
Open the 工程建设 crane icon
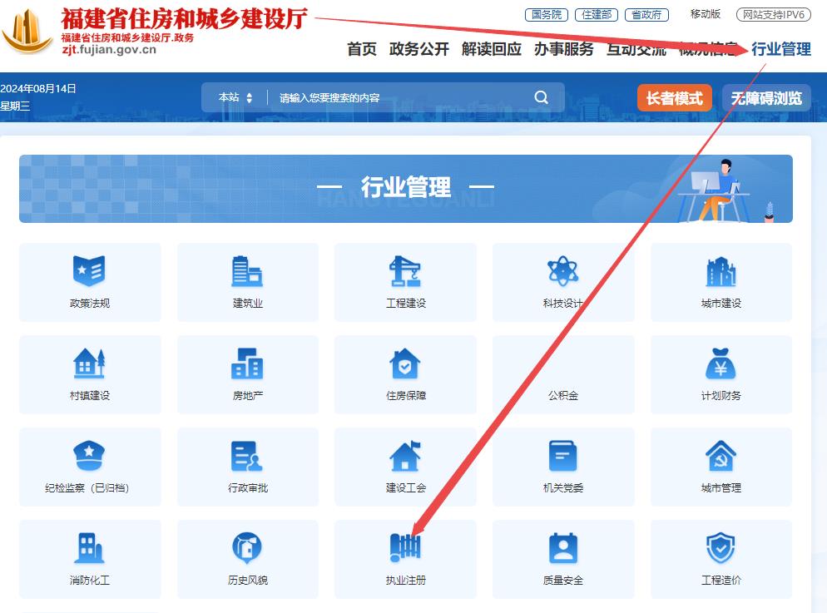[x=405, y=272]
